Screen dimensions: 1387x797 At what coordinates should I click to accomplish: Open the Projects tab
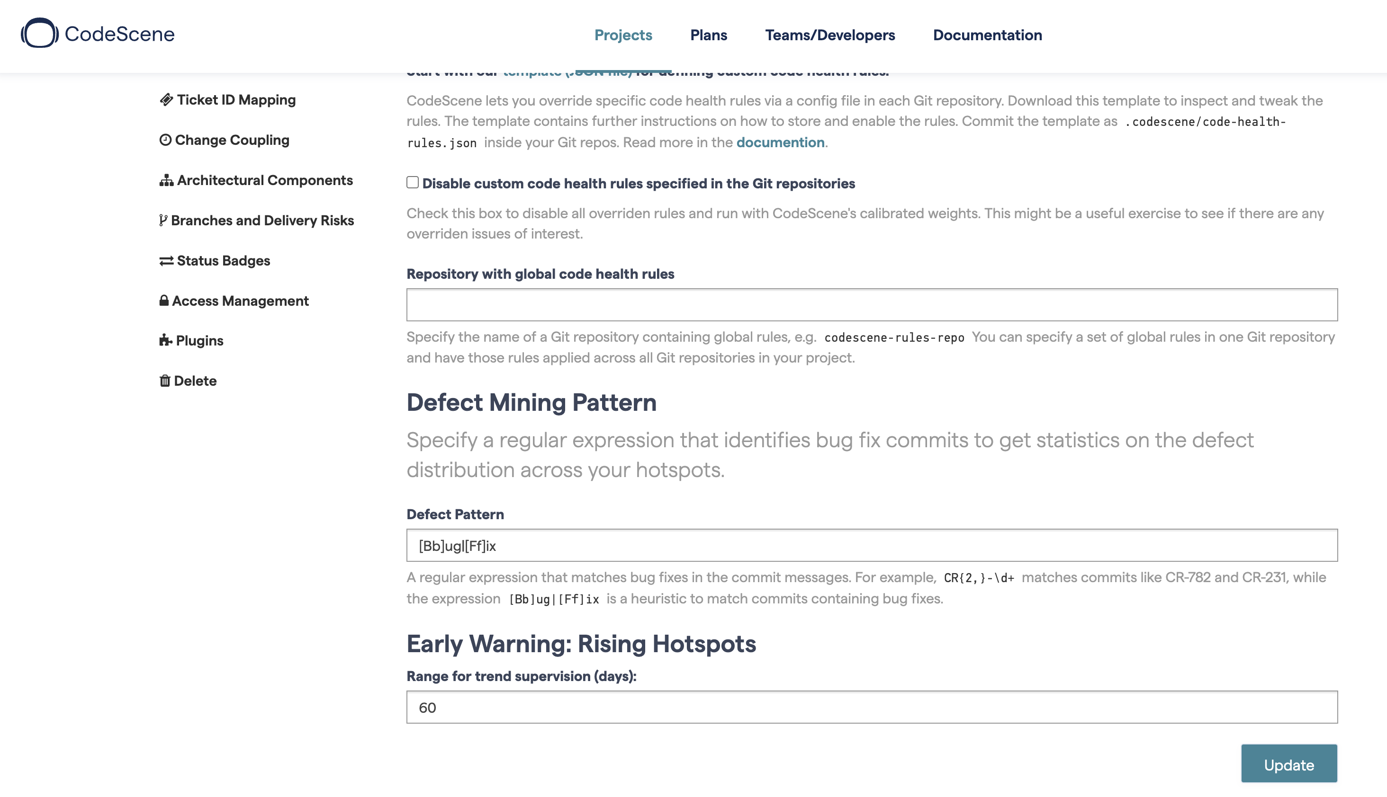click(x=623, y=35)
